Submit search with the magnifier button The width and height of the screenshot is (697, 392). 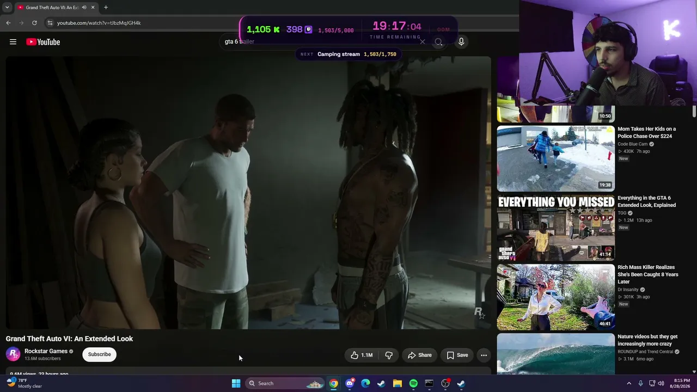point(438,42)
